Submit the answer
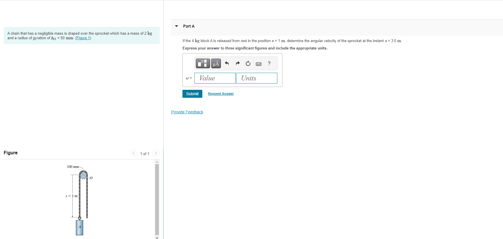This screenshot has height=239, width=503. [x=192, y=94]
